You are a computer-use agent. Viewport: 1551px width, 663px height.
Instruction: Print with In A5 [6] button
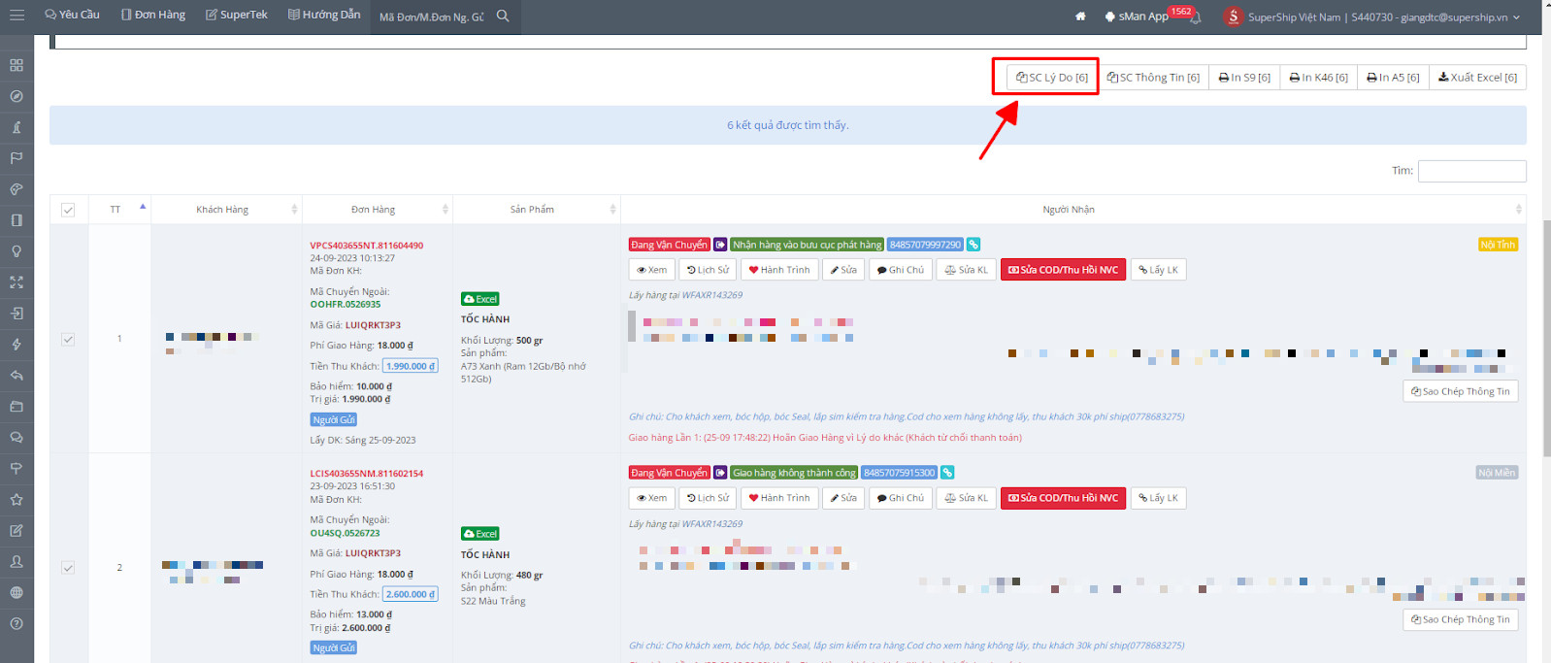[1393, 77]
